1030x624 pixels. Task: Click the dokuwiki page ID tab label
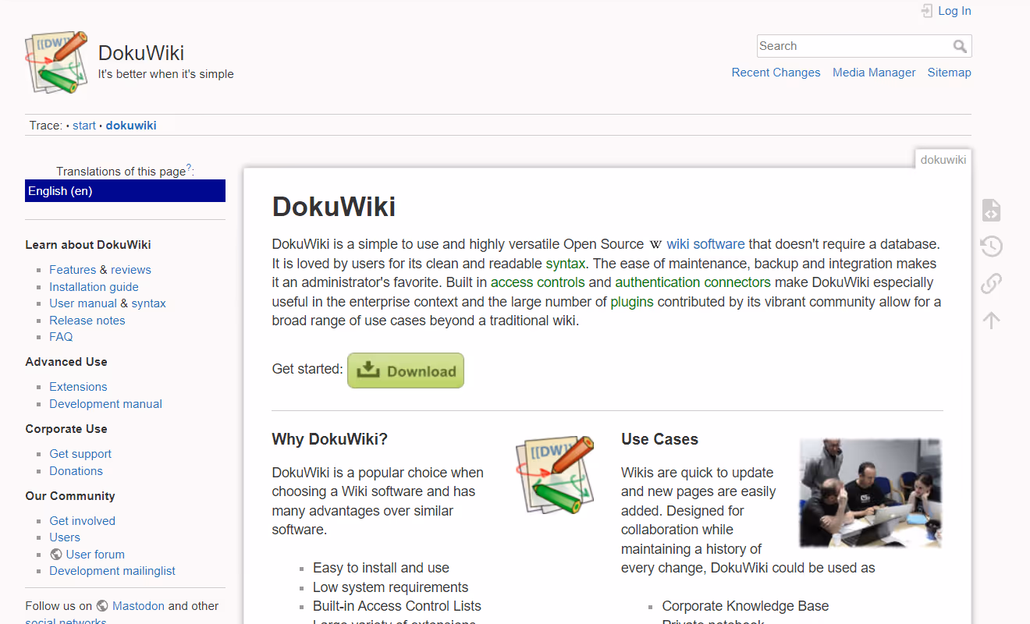tap(943, 160)
